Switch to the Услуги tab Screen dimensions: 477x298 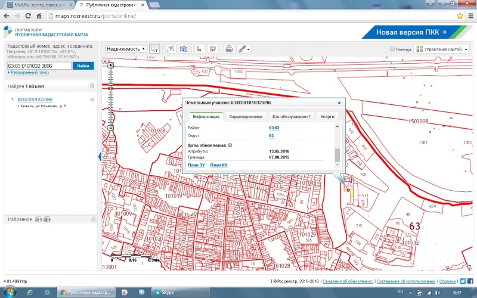click(x=327, y=116)
